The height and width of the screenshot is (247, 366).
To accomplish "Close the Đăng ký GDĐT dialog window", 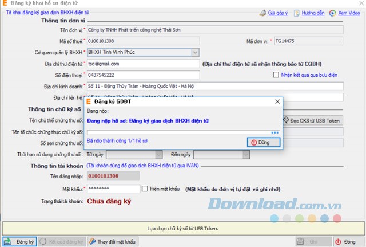I will pos(277,101).
